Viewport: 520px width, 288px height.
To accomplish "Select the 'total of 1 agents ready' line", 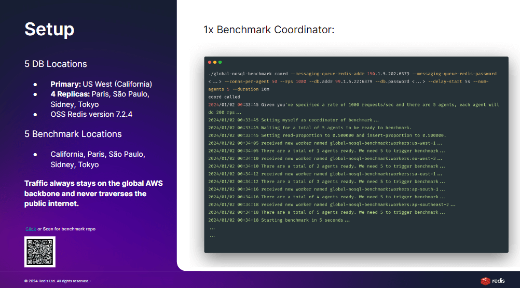I will 326,151.
